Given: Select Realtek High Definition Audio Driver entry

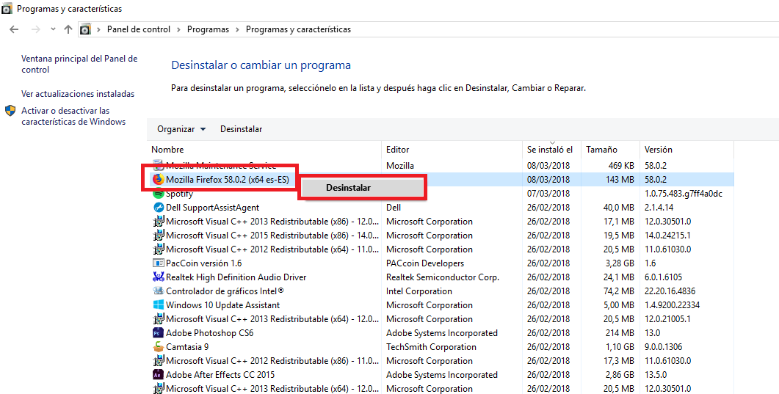Looking at the screenshot, I should pos(236,277).
